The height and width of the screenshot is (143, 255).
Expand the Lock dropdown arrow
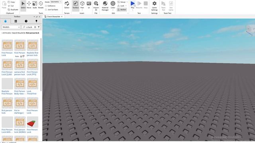click(x=126, y=6)
